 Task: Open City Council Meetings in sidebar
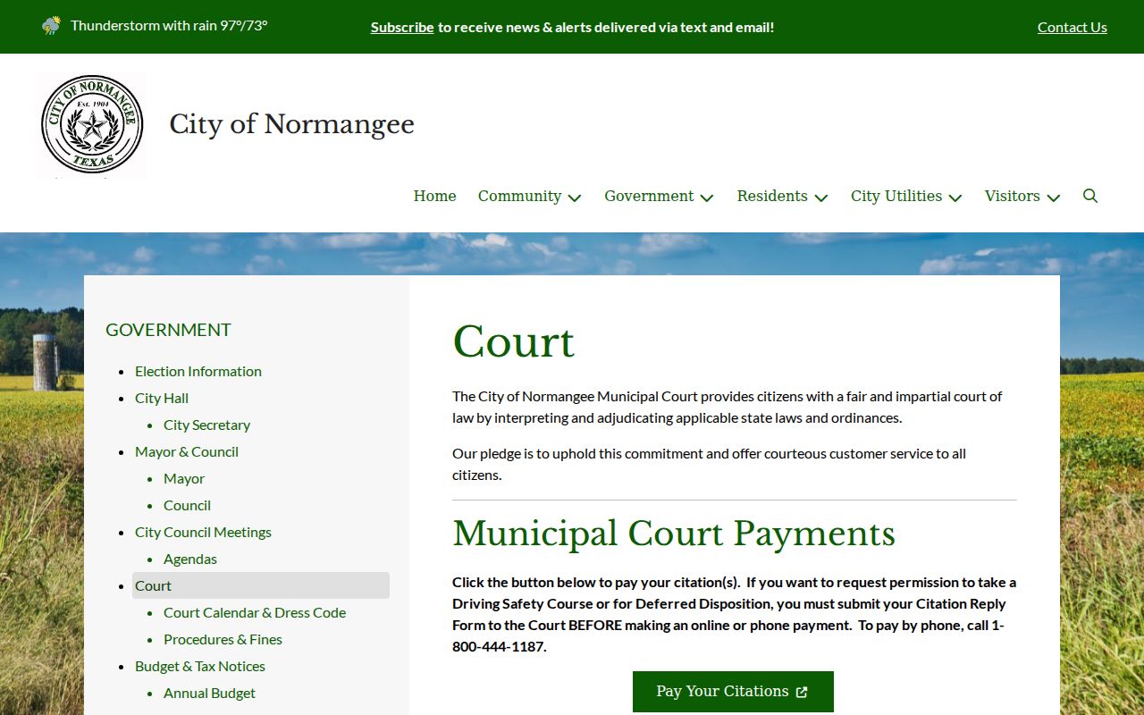tap(203, 532)
